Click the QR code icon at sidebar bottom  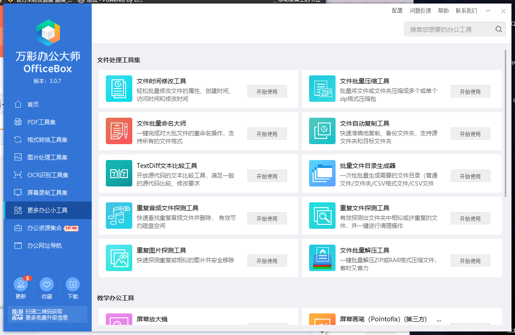click(x=17, y=314)
